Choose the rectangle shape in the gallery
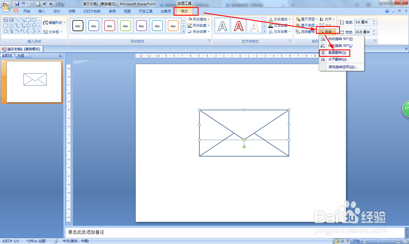The height and width of the screenshot is (244, 409). (28, 20)
